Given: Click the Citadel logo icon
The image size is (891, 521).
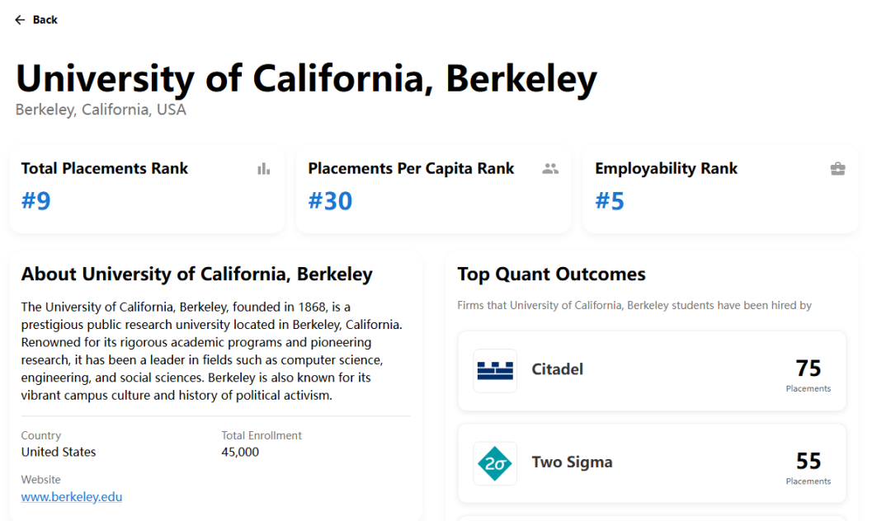Looking at the screenshot, I should pyautogui.click(x=495, y=370).
